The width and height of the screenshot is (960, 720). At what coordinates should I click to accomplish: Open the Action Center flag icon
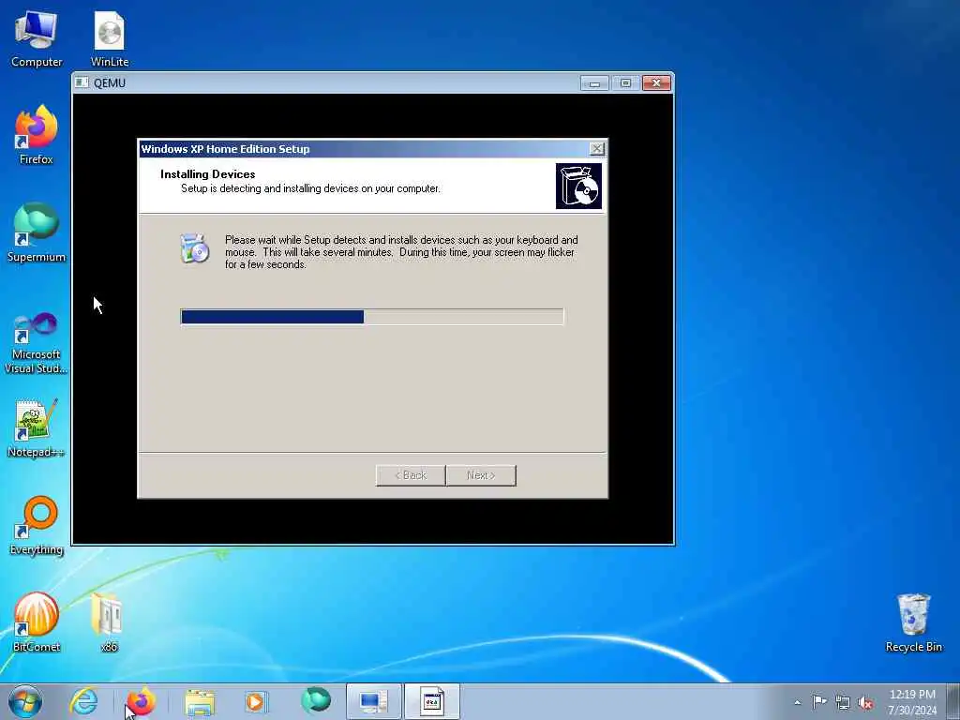819,701
